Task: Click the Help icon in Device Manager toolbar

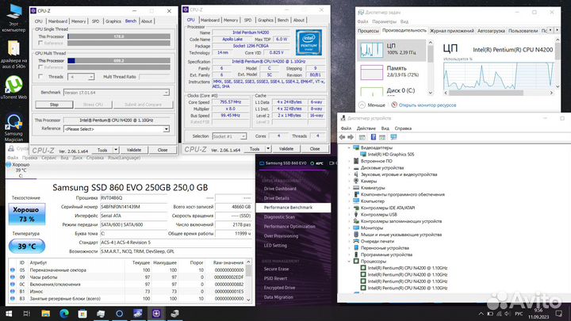Action: point(374,137)
